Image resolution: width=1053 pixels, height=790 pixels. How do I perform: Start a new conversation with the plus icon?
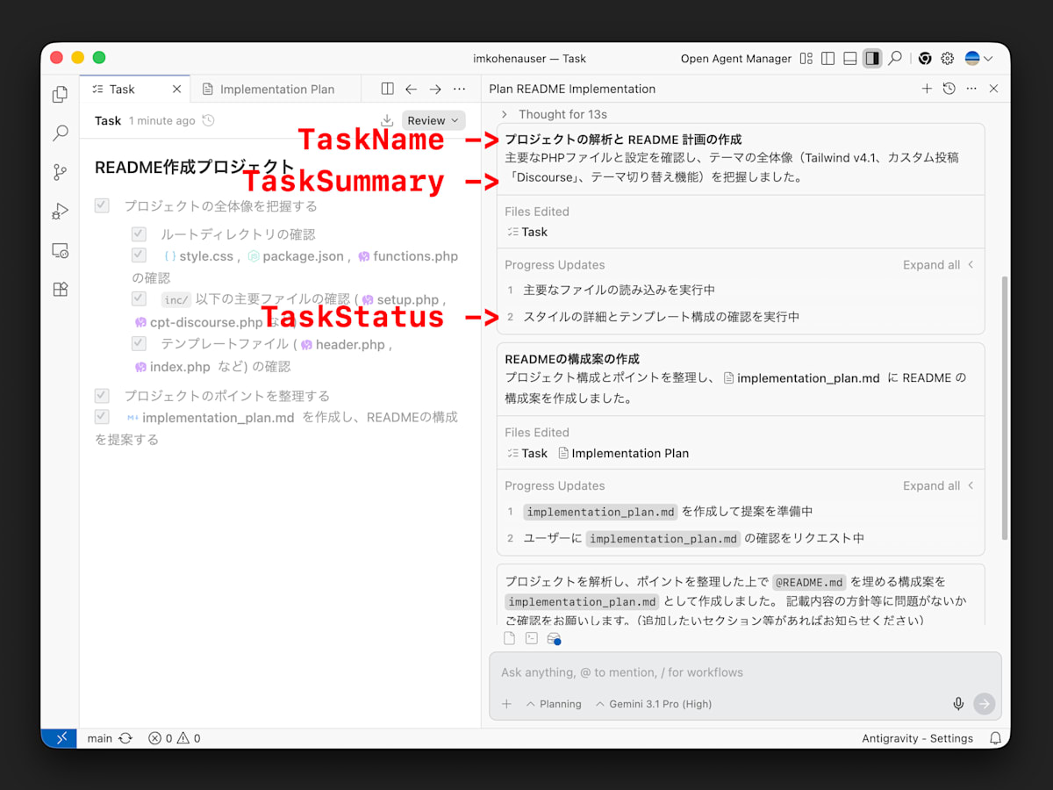927,89
